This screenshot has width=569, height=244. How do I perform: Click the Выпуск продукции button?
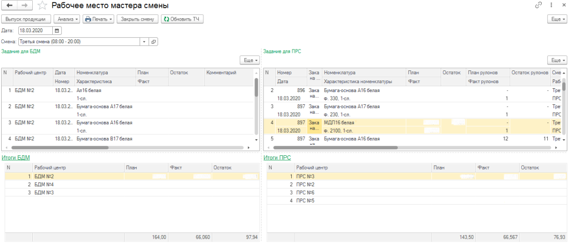pos(26,19)
